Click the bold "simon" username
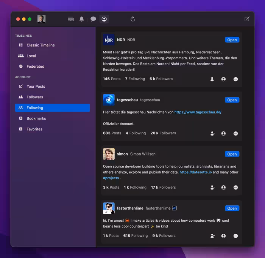Viewport: 265px width, 258px height. point(122,154)
